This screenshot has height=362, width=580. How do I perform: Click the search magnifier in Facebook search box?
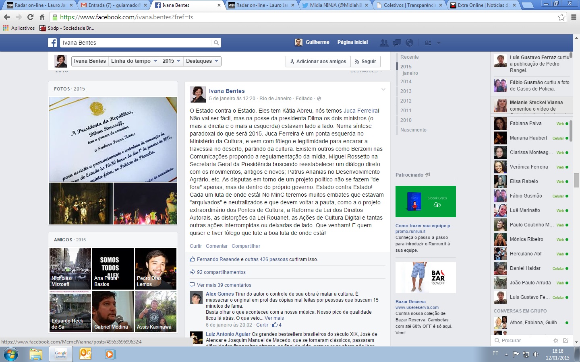(x=216, y=43)
